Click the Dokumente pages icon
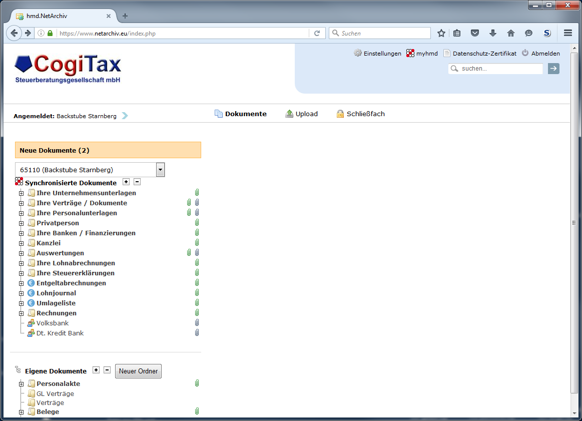The width and height of the screenshot is (582, 421). (219, 113)
